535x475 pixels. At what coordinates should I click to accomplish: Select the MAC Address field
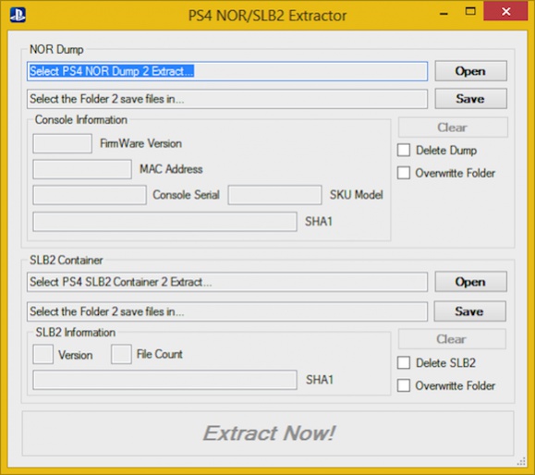82,169
